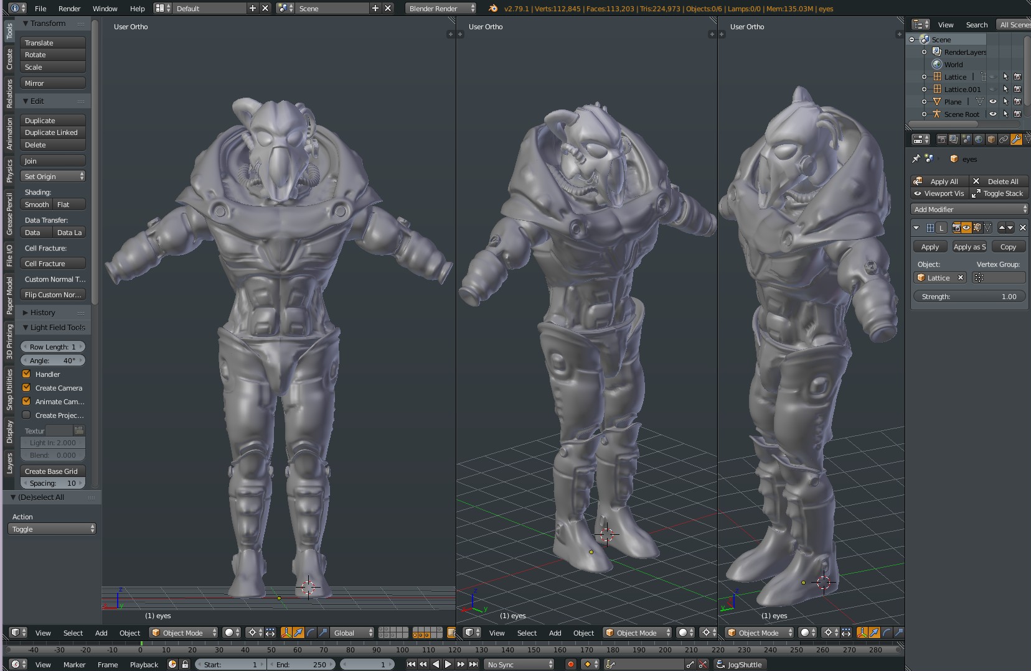This screenshot has height=671, width=1031.
Task: Toggle Lattice selectability arrow in the outliner
Action: 1005,76
